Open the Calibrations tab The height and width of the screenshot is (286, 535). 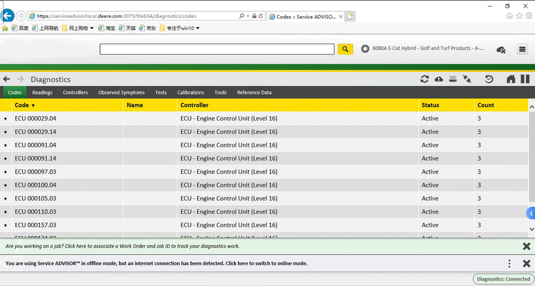pyautogui.click(x=190, y=93)
